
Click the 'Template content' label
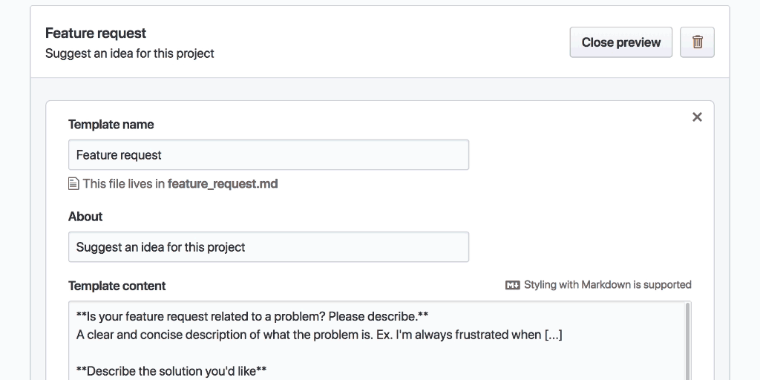tap(117, 286)
